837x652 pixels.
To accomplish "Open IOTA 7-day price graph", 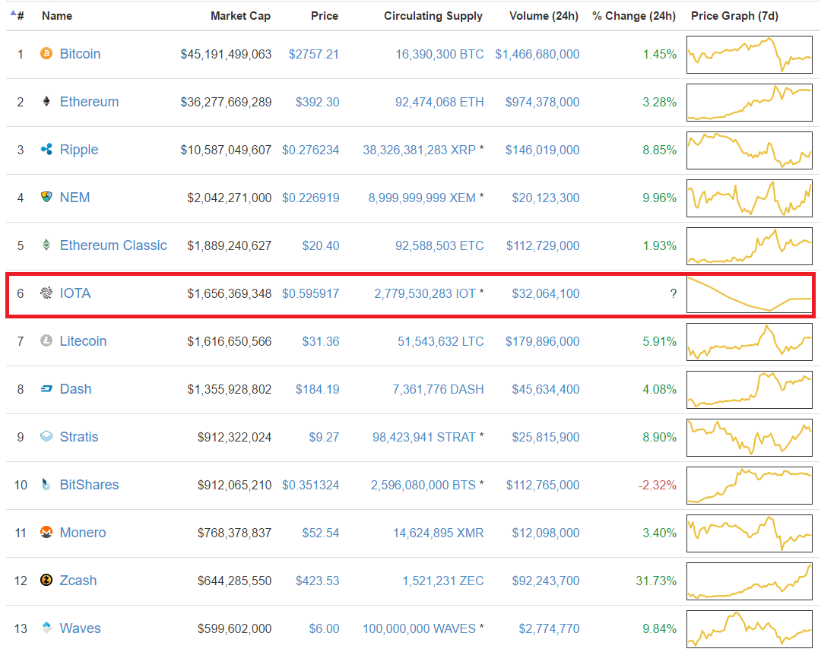I will tap(749, 293).
